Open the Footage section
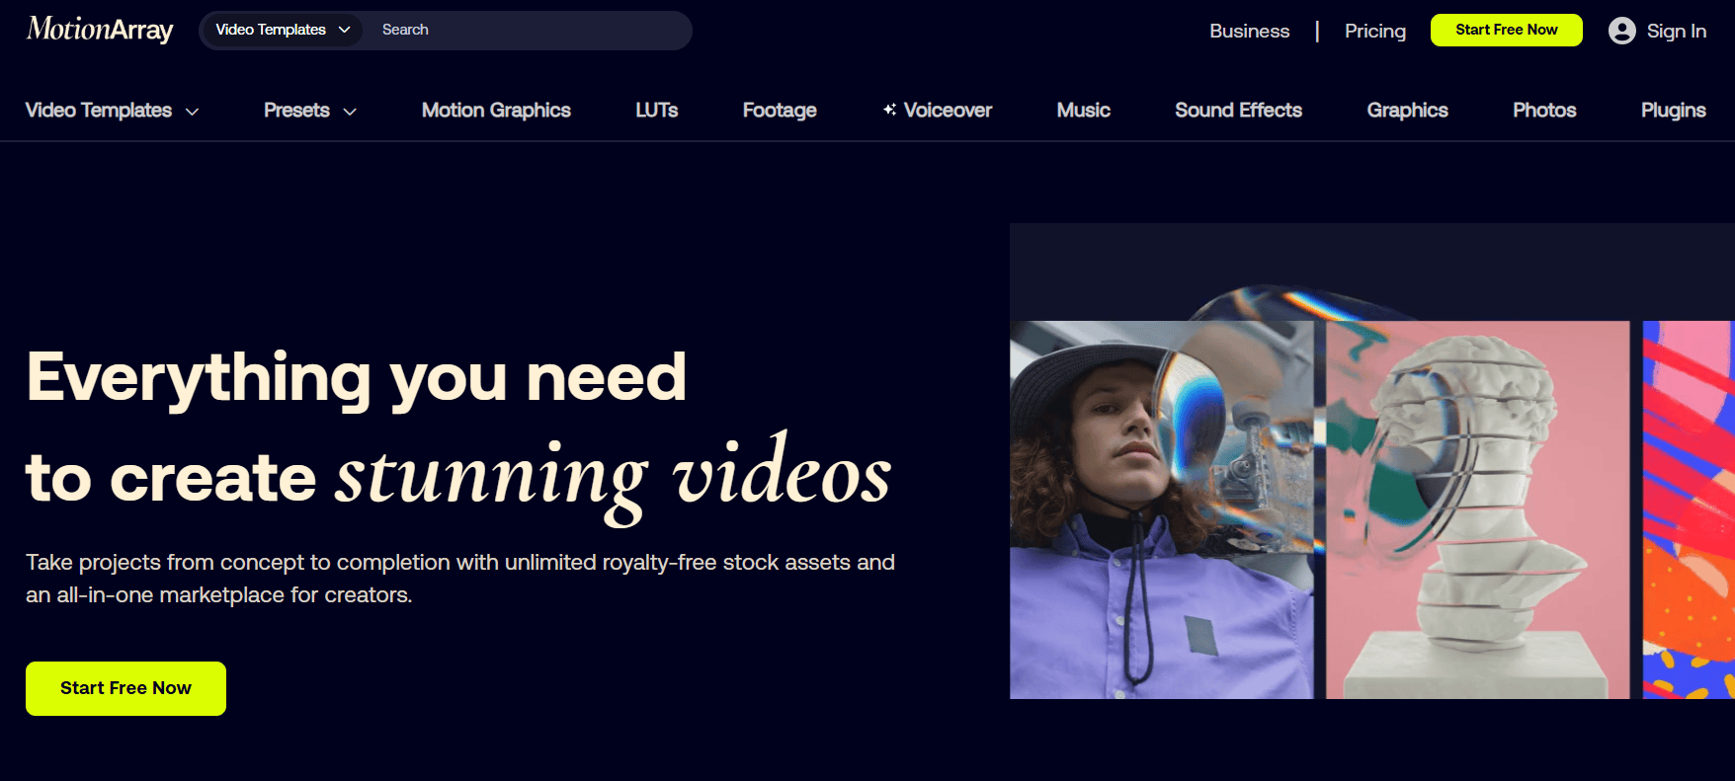The height and width of the screenshot is (781, 1735). click(779, 110)
